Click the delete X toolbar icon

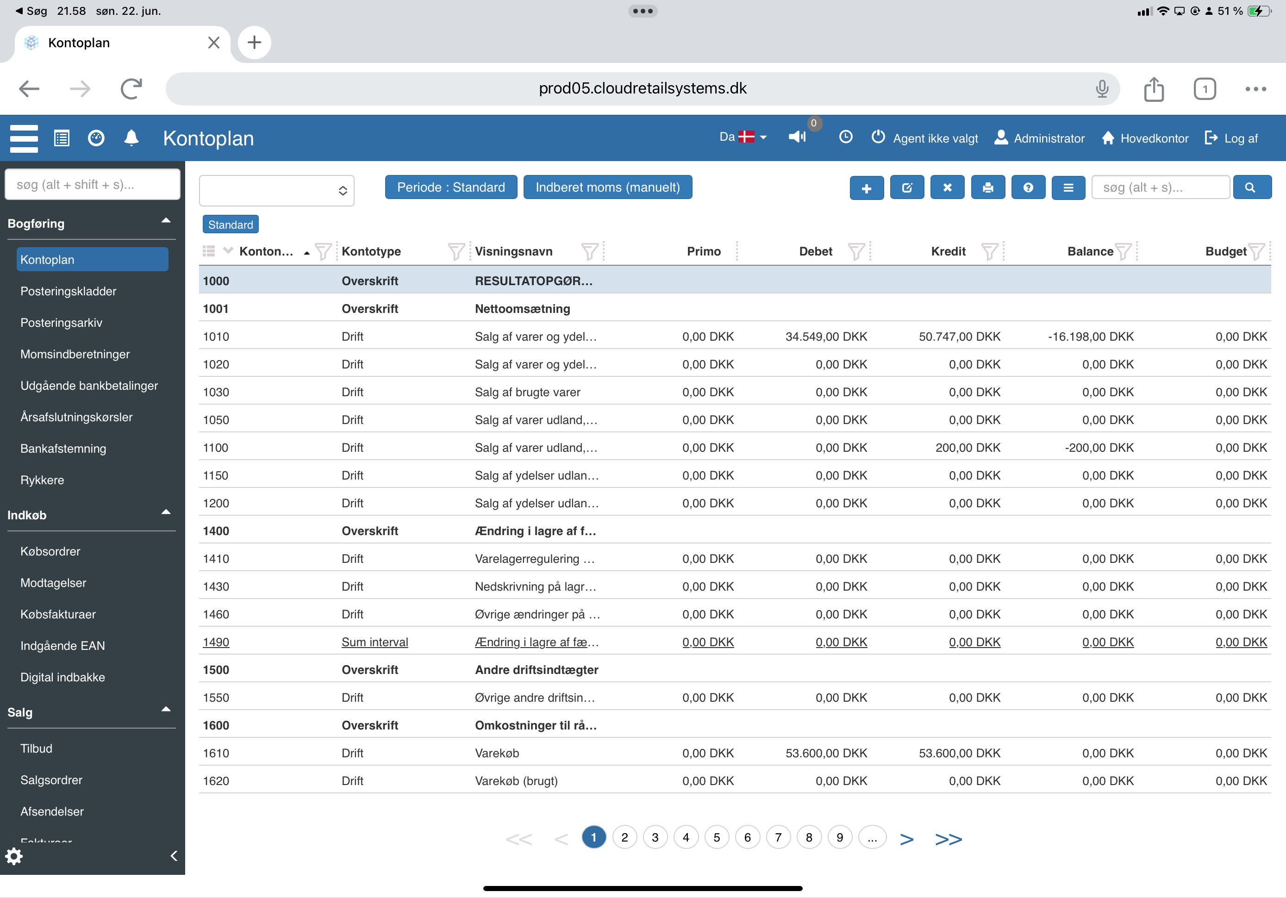(947, 187)
